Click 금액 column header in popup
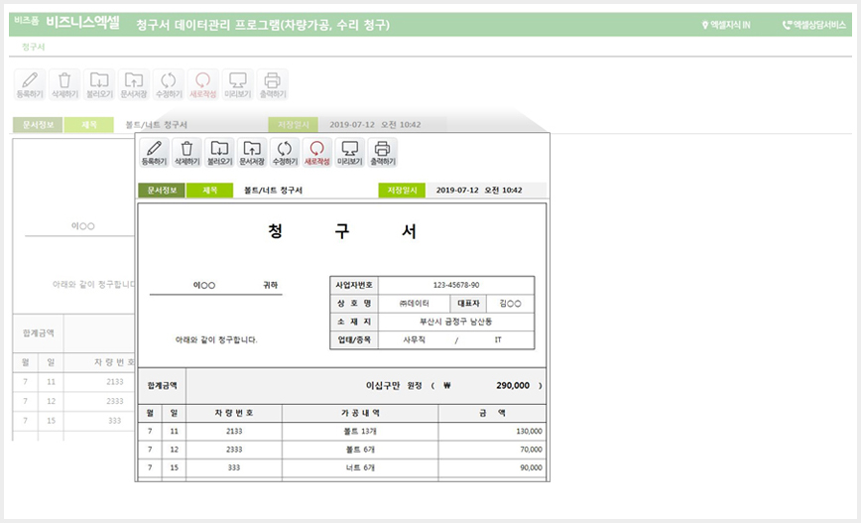Image resolution: width=861 pixels, height=523 pixels. pos(492,413)
